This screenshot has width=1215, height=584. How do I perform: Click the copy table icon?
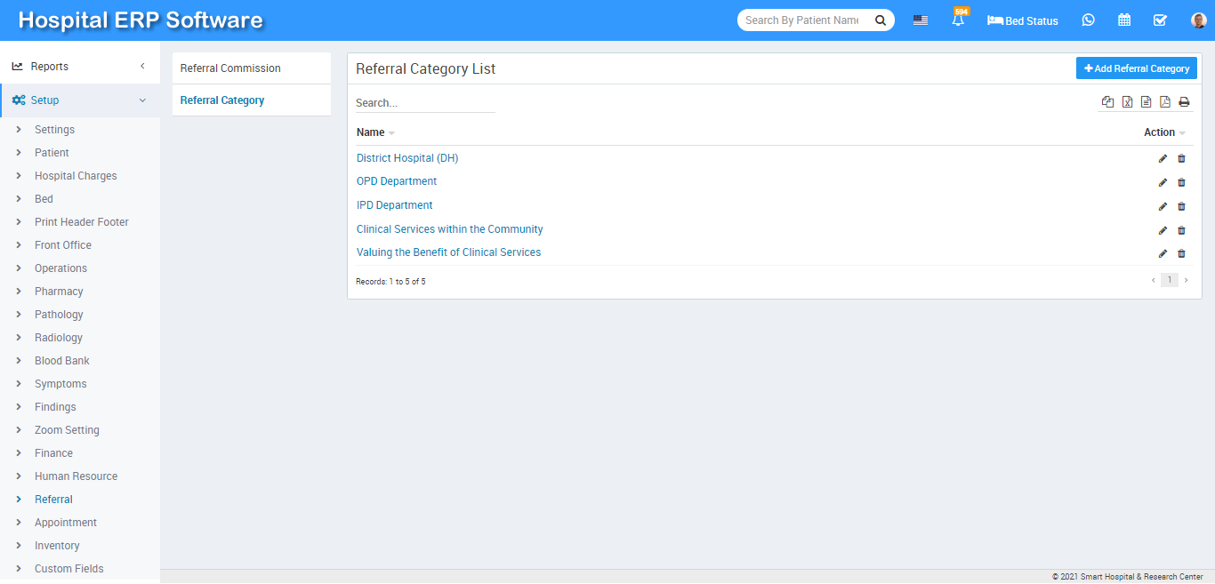(1107, 102)
